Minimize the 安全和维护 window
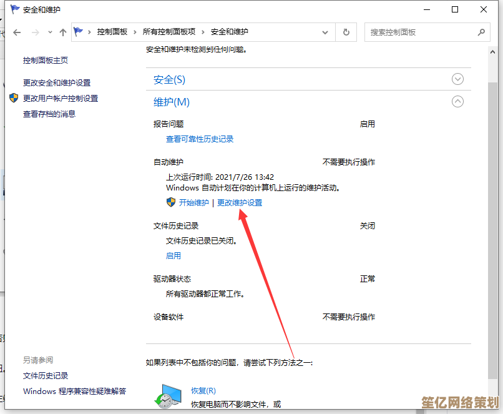The image size is (503, 414). (427, 9)
